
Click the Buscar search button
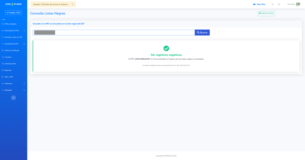point(202,33)
